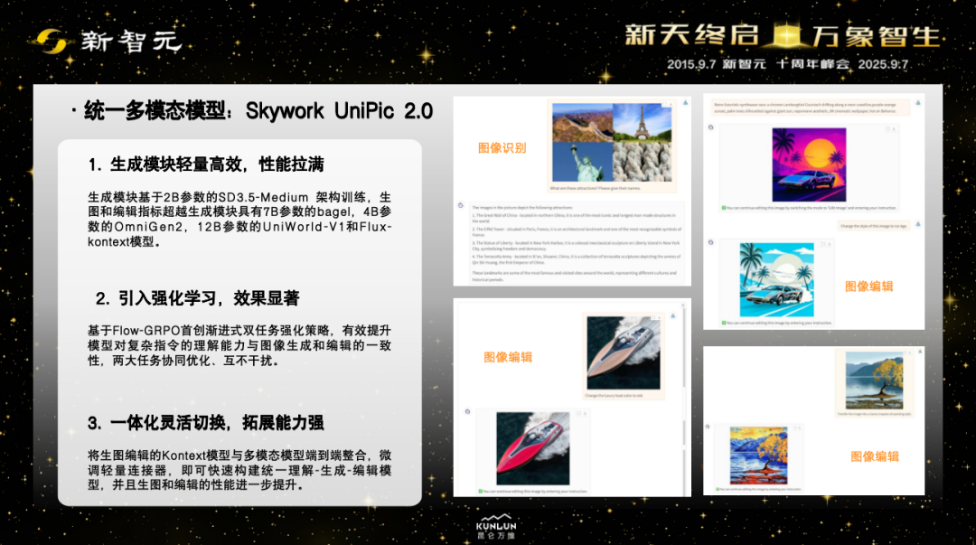This screenshot has height=545, width=976.
Task: Click the download icon above the red boat image
Action: coord(585,414)
